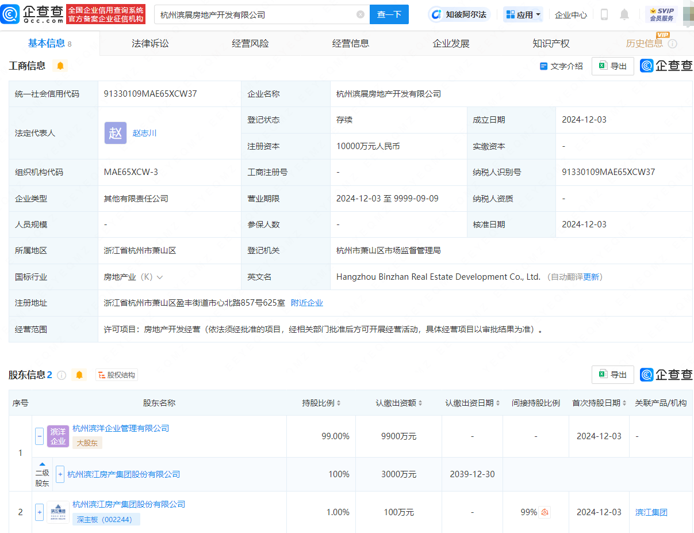Switch to the 法律诉讼 tab

pyautogui.click(x=150, y=43)
